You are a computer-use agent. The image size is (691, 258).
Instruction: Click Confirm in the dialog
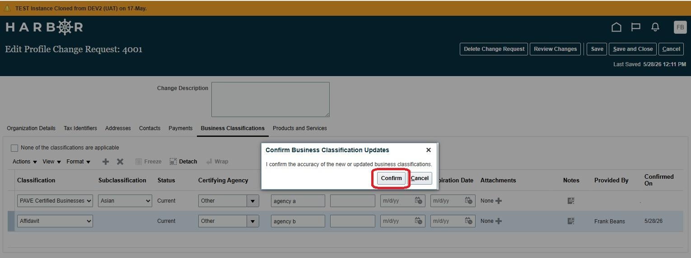click(x=391, y=178)
